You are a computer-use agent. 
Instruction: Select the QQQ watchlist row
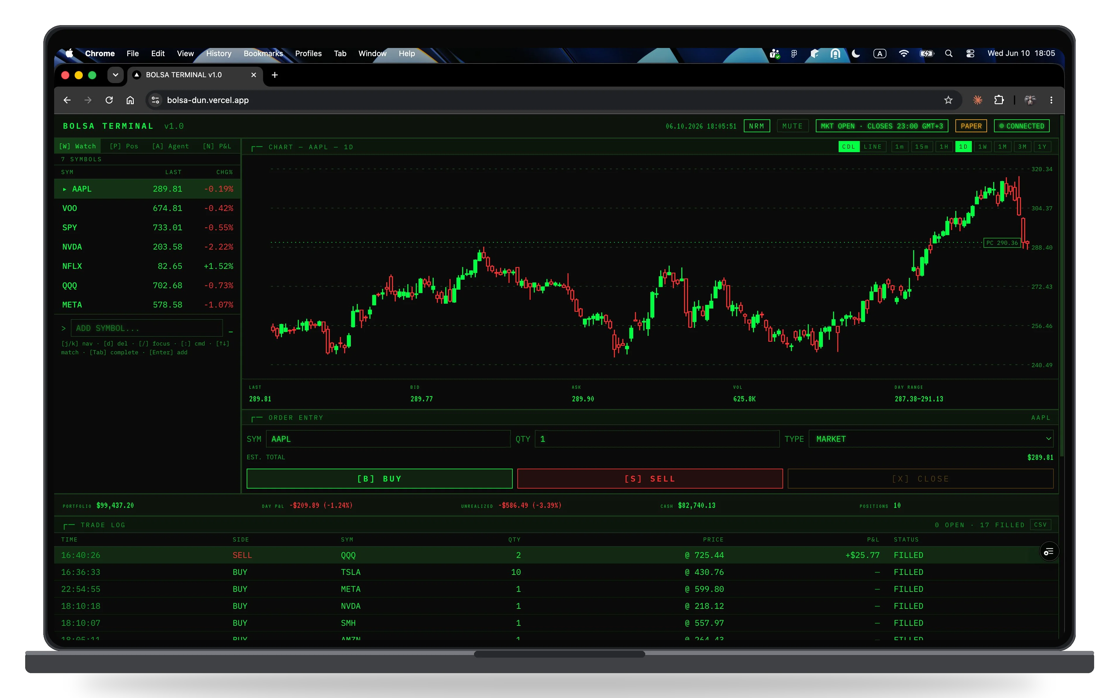point(147,286)
